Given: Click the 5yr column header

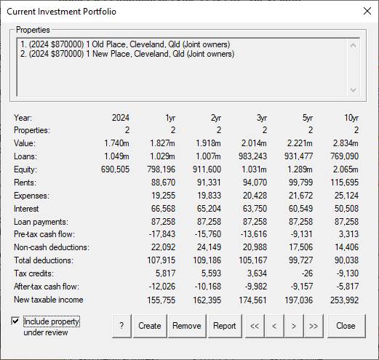Looking at the screenshot, I should point(308,118).
